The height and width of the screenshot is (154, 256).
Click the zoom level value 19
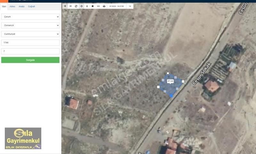pyautogui.click(x=130, y=6)
